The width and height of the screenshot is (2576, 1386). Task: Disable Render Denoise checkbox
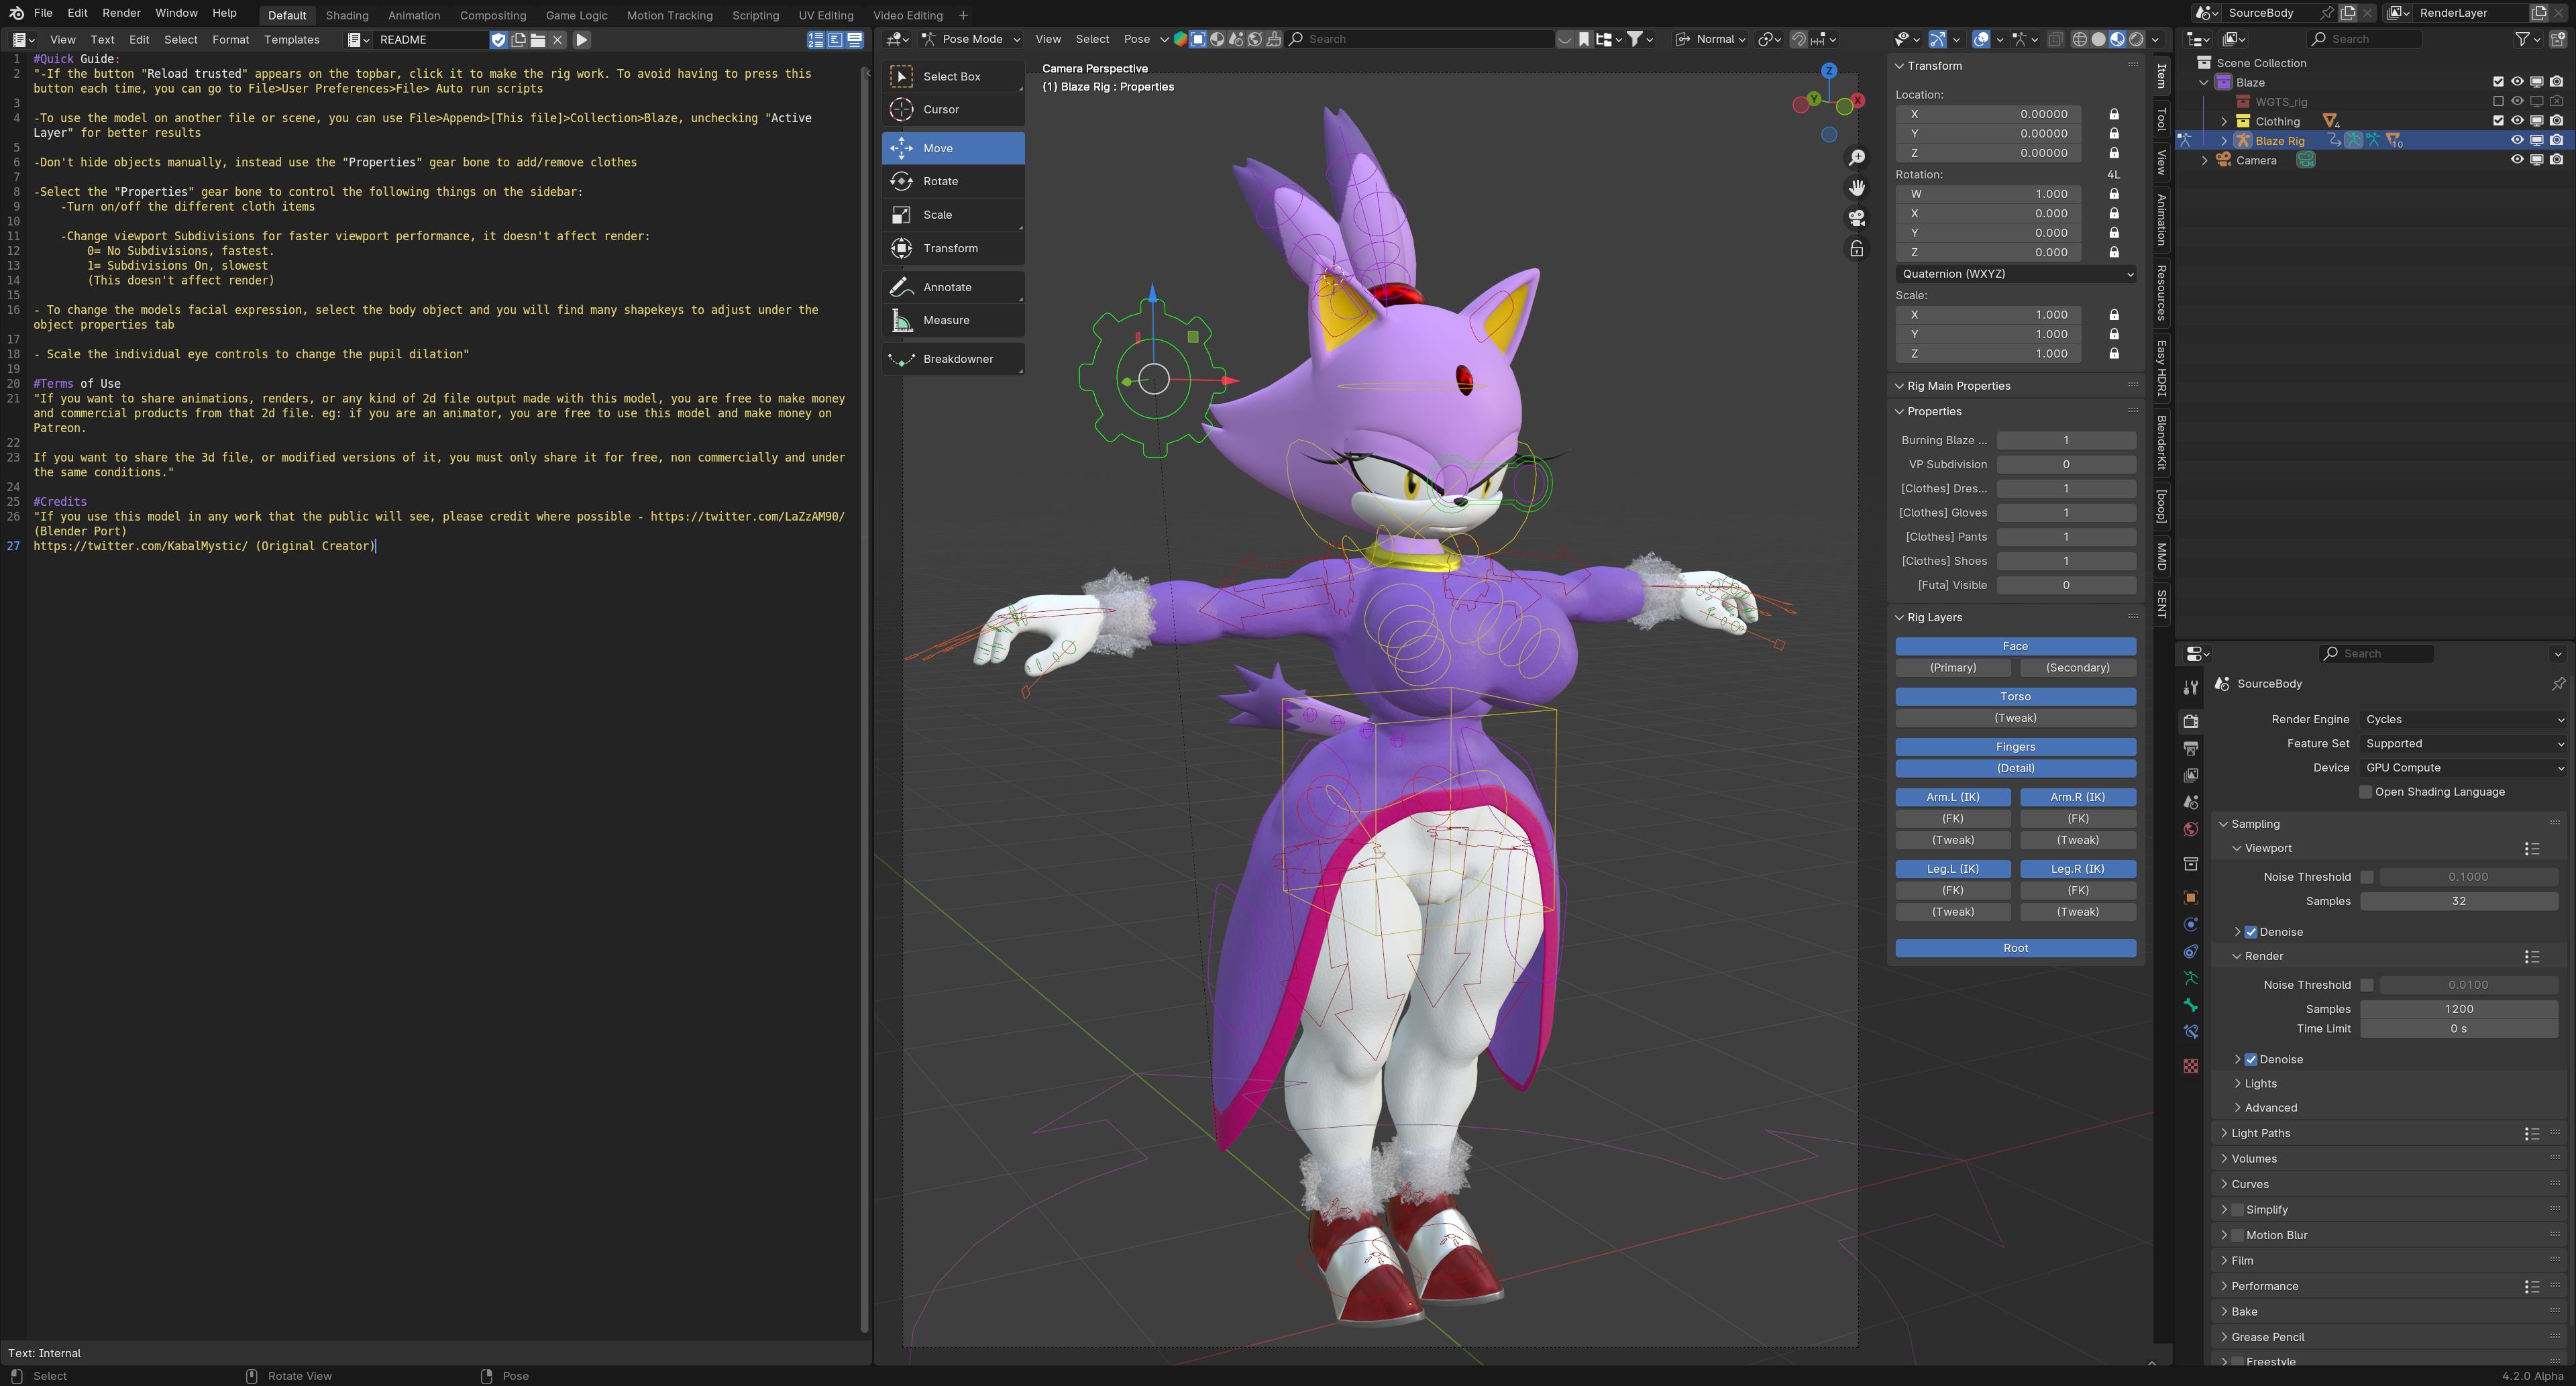pyautogui.click(x=2251, y=1059)
